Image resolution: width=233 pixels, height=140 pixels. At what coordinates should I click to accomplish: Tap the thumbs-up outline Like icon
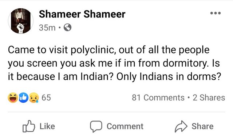(29, 126)
